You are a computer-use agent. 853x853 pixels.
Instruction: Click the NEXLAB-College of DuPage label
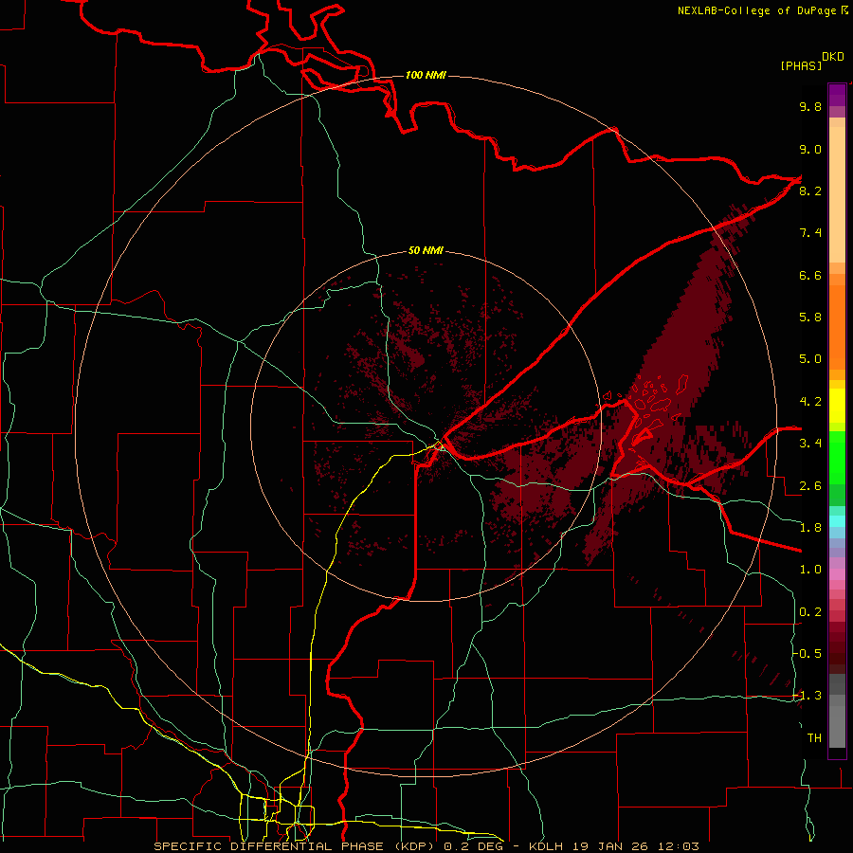click(756, 10)
